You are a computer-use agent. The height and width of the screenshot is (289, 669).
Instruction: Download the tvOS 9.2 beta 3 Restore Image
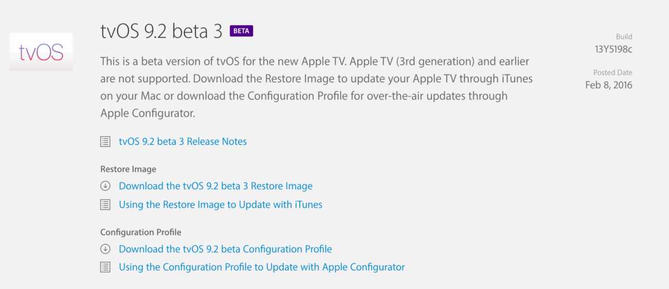pyautogui.click(x=215, y=186)
